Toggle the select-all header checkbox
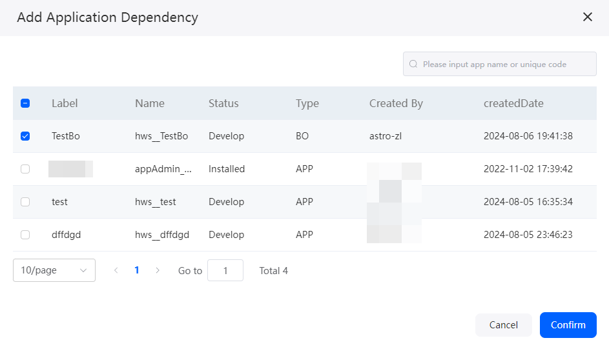The image size is (609, 347). [25, 103]
